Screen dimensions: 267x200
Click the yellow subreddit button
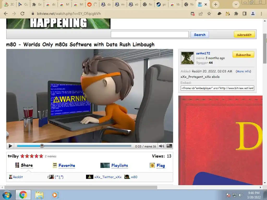[244, 35]
